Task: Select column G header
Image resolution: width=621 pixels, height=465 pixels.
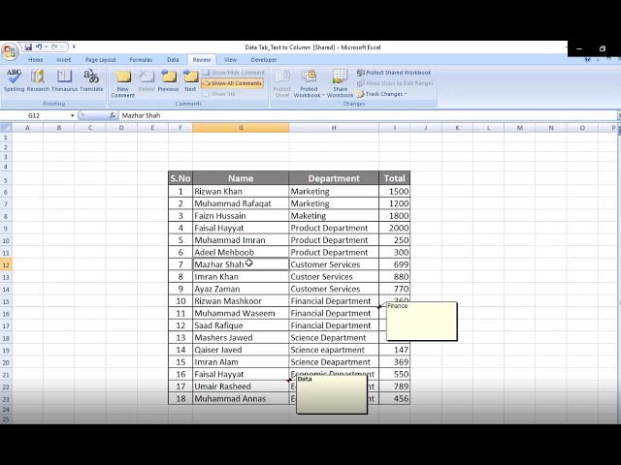Action: (241, 128)
